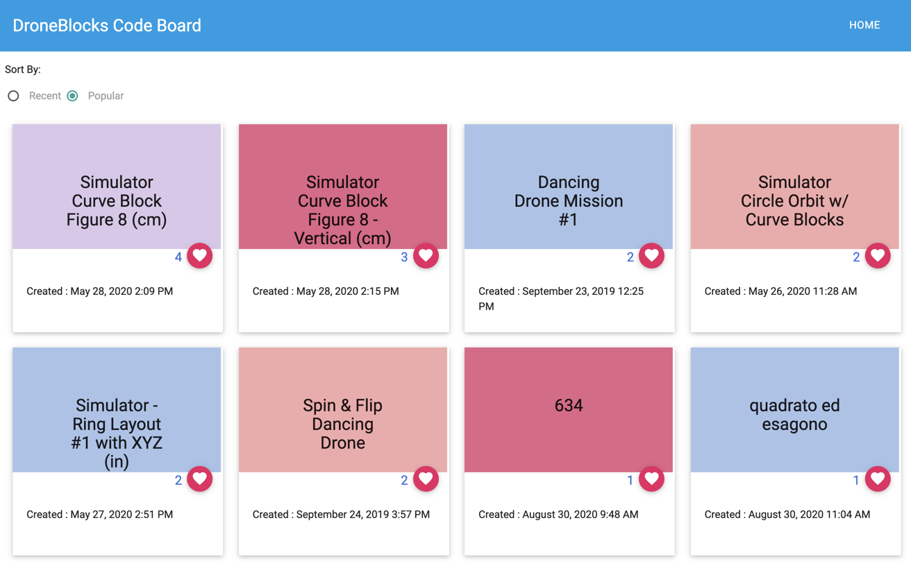Click the DroneBlocks Code Board title
The width and height of the screenshot is (911, 566).
[107, 25]
